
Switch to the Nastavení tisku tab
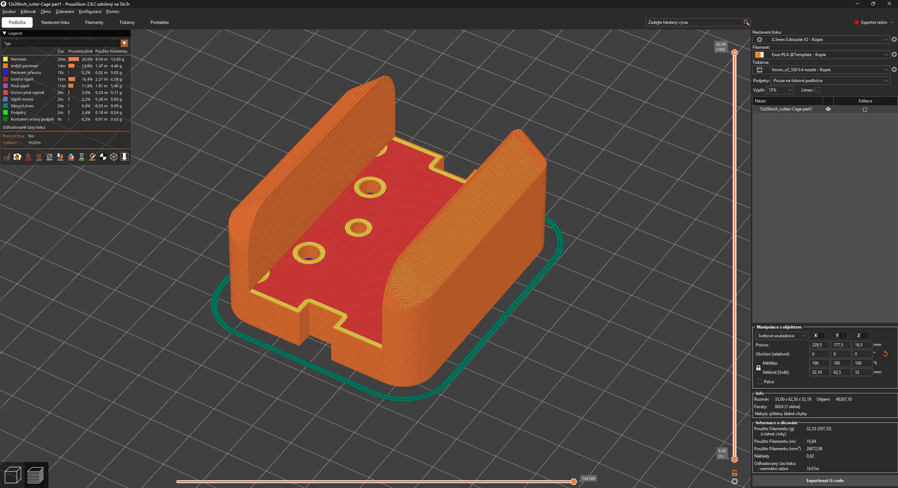(x=55, y=22)
